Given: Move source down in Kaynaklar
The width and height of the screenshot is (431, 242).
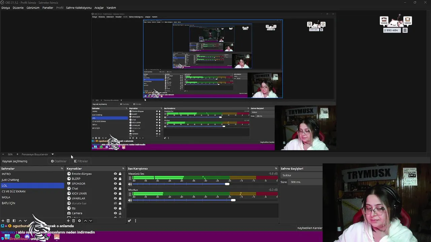Looking at the screenshot, I should [91, 221].
